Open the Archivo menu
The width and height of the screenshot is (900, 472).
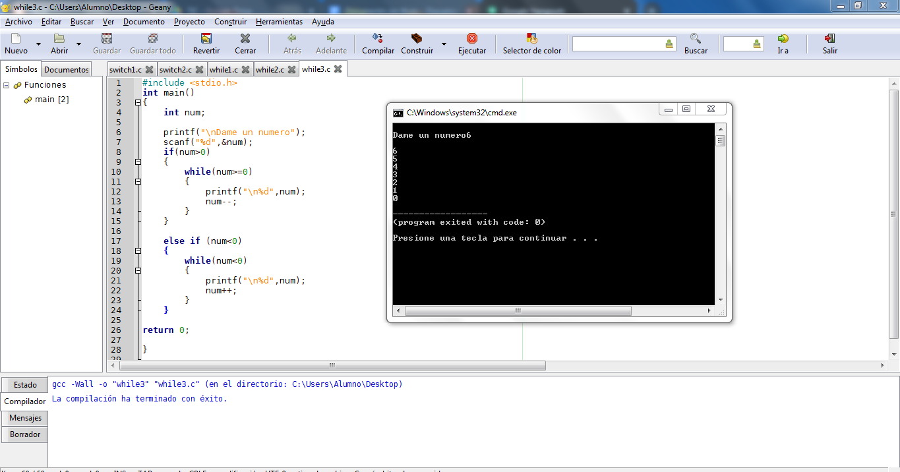coord(18,22)
